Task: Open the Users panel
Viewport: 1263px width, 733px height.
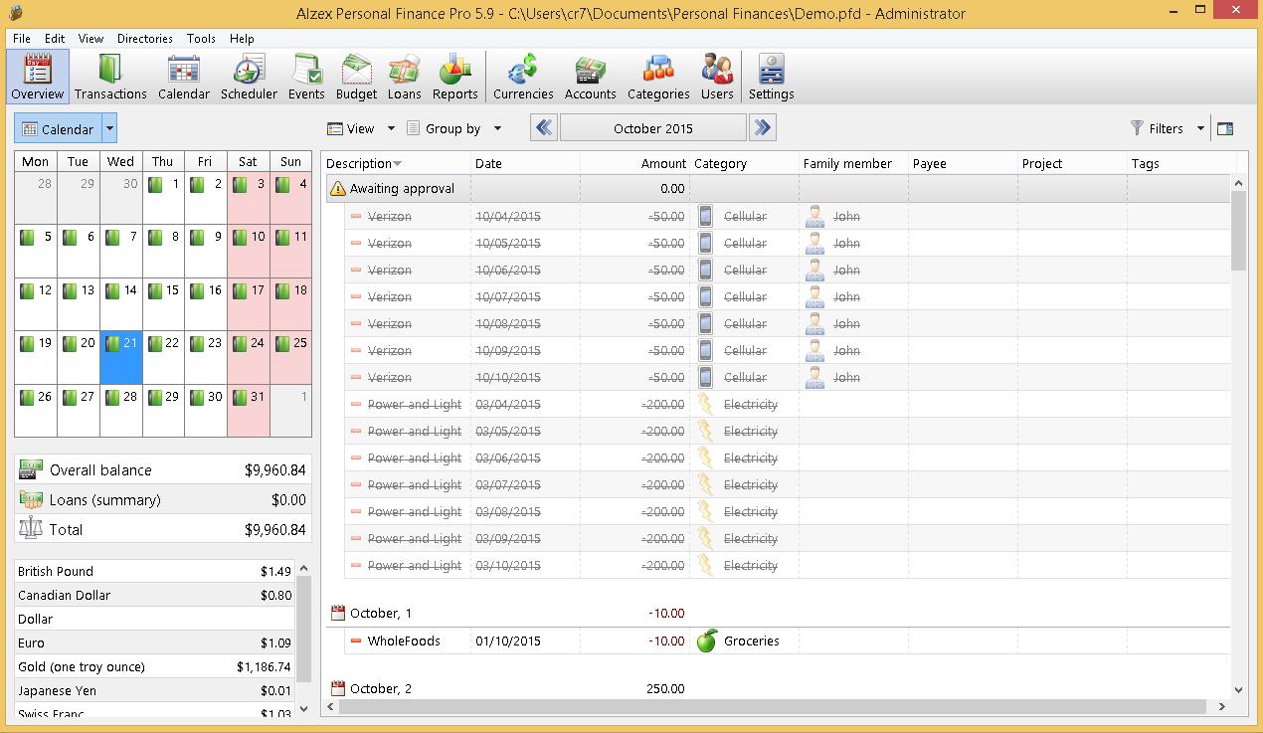Action: [717, 77]
